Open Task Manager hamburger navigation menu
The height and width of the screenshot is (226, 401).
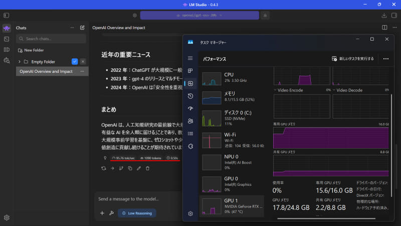(190, 58)
